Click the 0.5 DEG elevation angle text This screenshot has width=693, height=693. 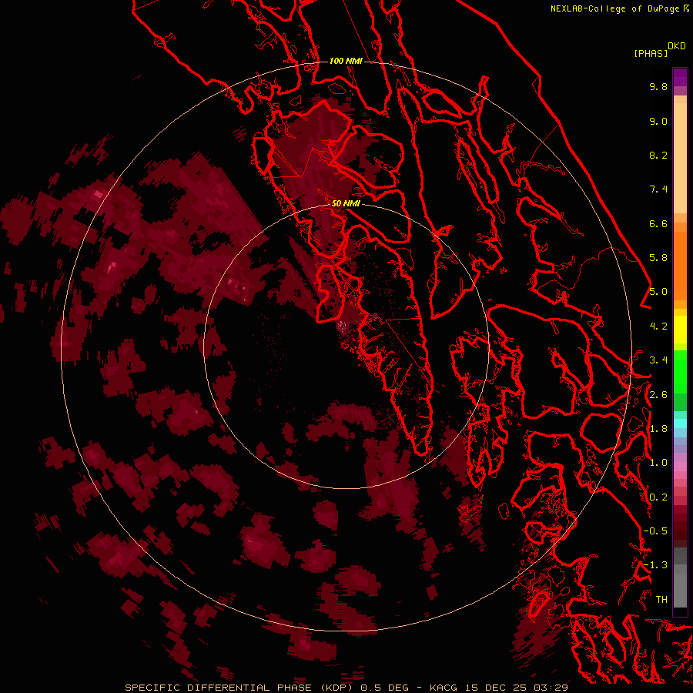[x=384, y=688]
